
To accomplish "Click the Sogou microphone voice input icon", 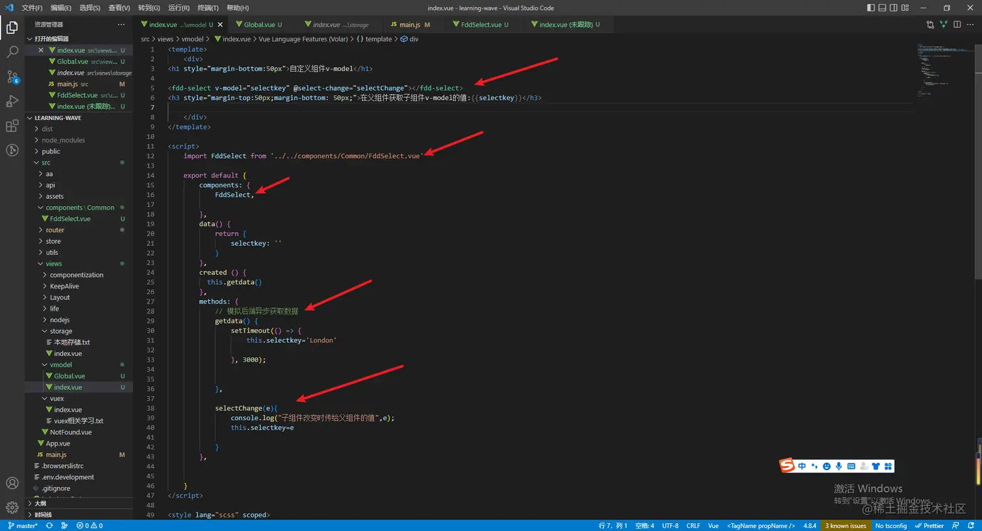I will tap(839, 466).
